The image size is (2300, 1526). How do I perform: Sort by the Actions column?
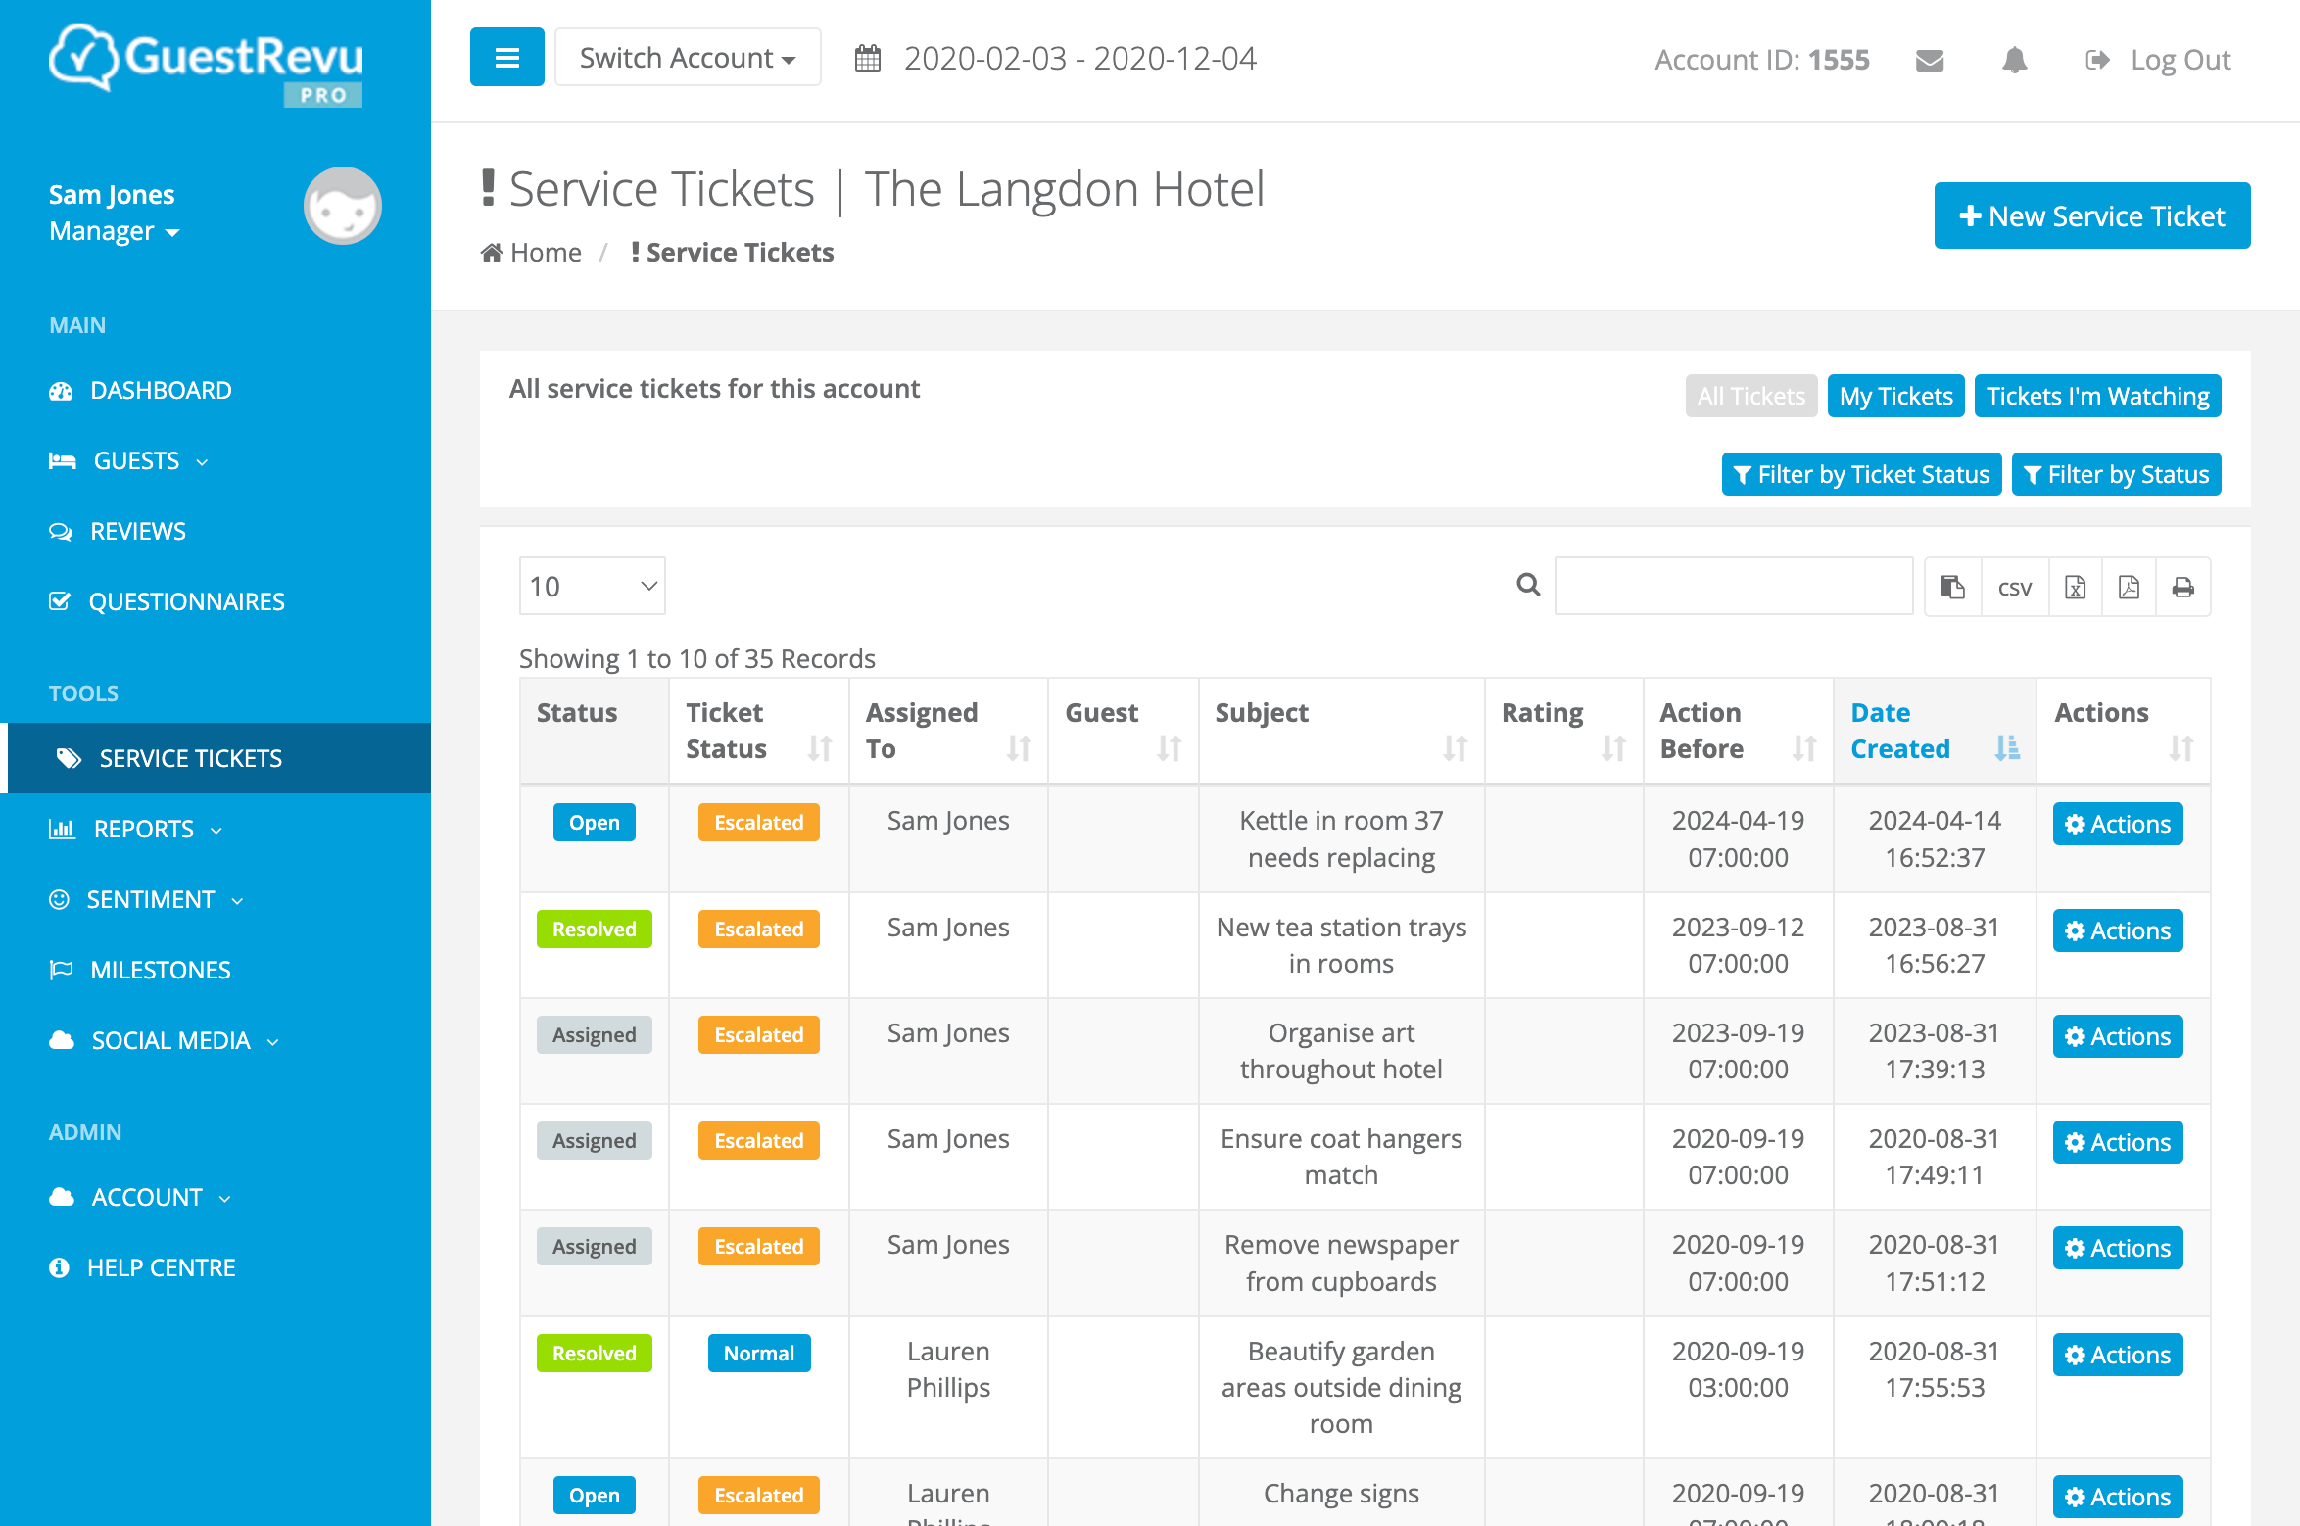click(x=2123, y=731)
